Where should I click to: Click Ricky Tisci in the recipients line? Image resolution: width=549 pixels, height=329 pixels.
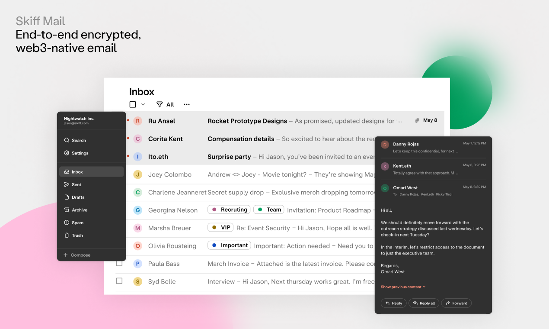pos(444,194)
